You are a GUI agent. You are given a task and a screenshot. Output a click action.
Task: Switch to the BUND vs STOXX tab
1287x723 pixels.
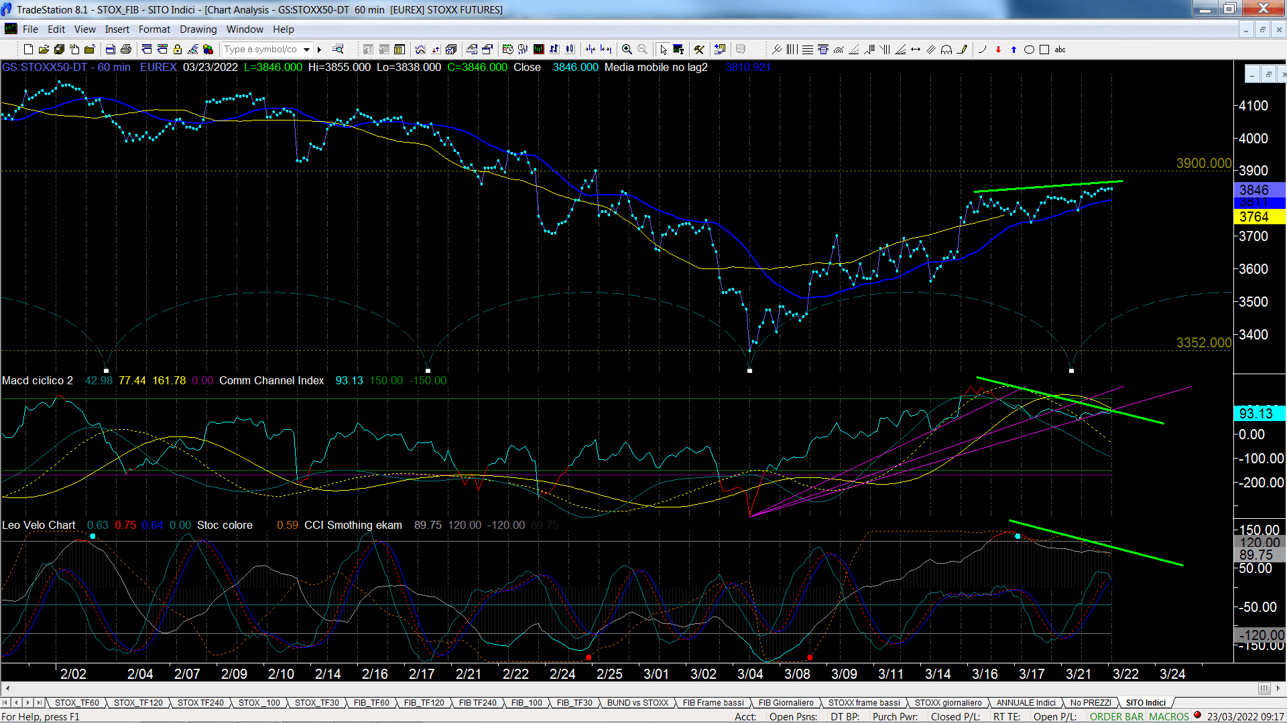coord(638,702)
